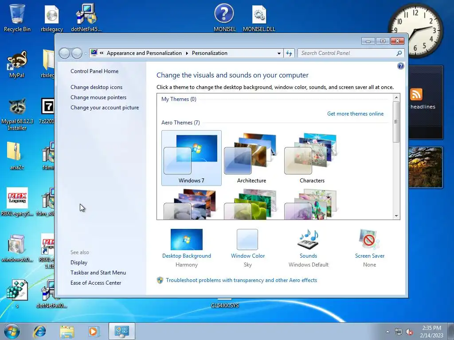Launch Windows Media Player from taskbar
This screenshot has height=340, width=454.
(94, 331)
